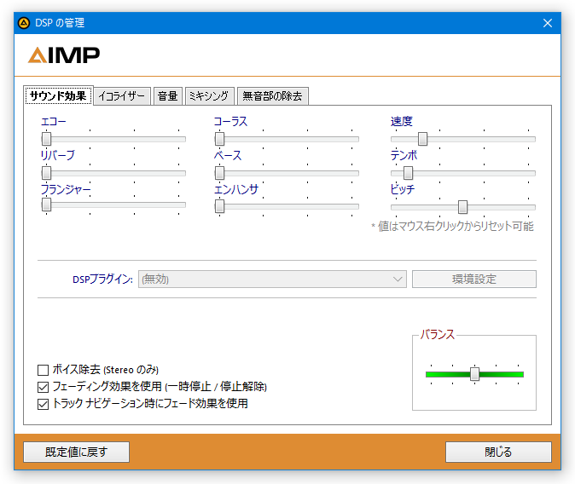This screenshot has width=575, height=484.
Task: Click the AIMP logo in header
Action: [x=64, y=55]
